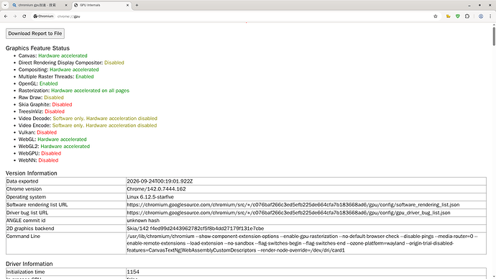496x279 pixels.
Task: Click 'Skia Graphite: Disabled' entry
Action: 45,104
